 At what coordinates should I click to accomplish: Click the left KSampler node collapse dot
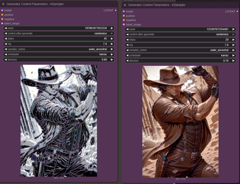3,4
